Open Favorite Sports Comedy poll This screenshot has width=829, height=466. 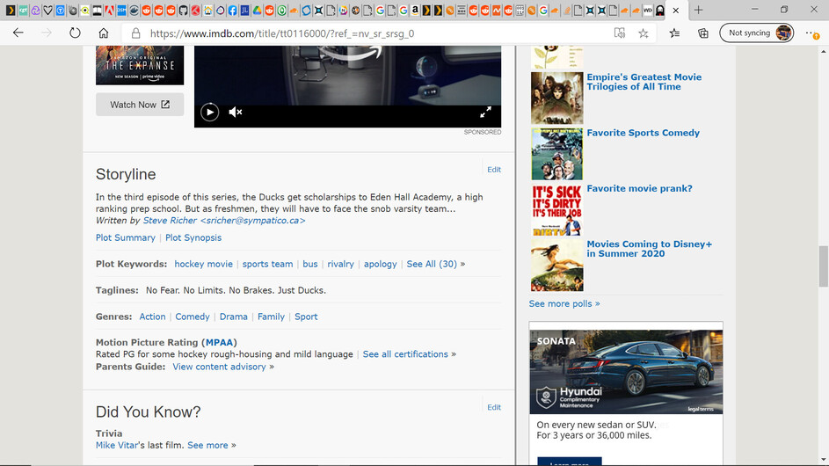click(x=643, y=133)
